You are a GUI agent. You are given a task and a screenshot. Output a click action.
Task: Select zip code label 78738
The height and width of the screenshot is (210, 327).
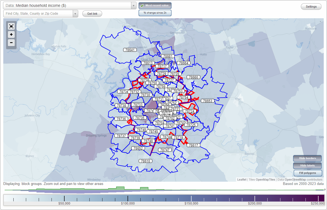tap(121, 105)
